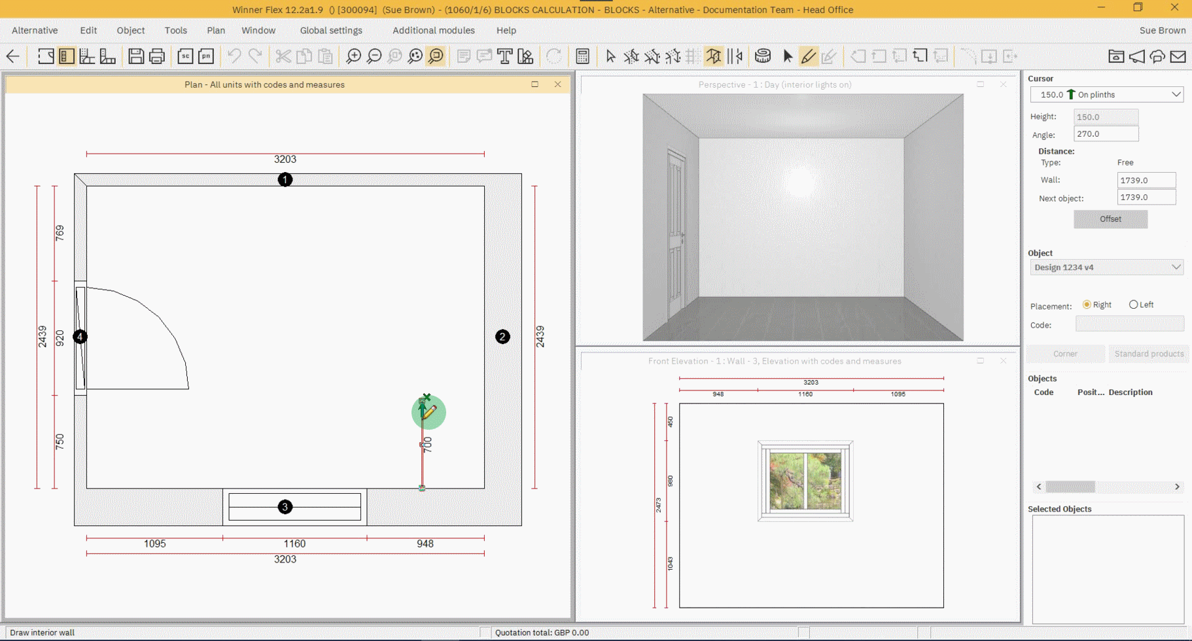This screenshot has height=641, width=1192.
Task: Open the Global settings menu
Action: tap(331, 30)
